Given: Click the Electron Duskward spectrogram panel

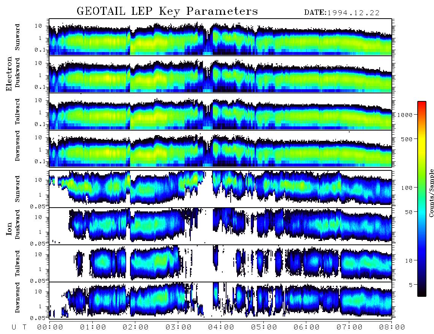Looking at the screenshot, I should coord(220,74).
